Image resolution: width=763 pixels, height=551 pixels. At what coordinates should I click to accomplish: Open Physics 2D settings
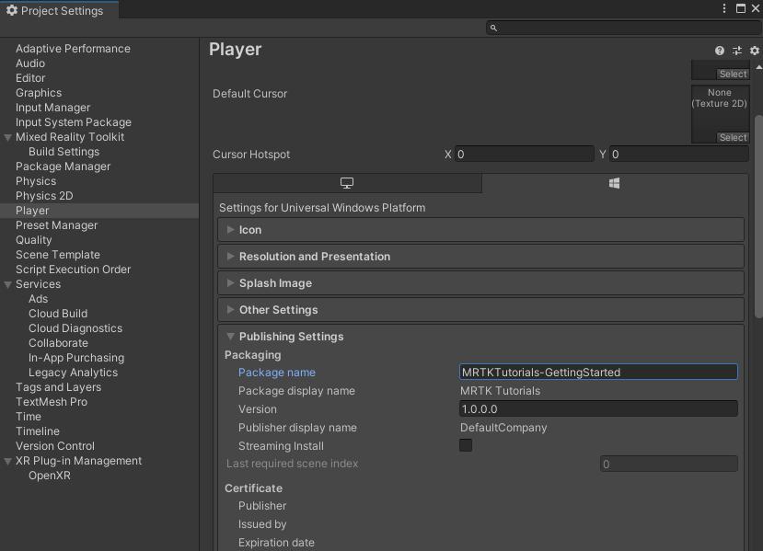click(44, 196)
